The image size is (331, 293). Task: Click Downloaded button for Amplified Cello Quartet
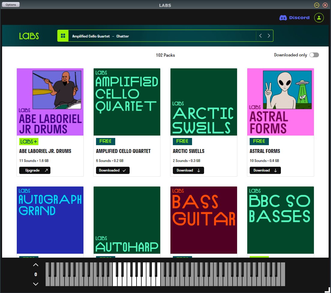click(113, 170)
